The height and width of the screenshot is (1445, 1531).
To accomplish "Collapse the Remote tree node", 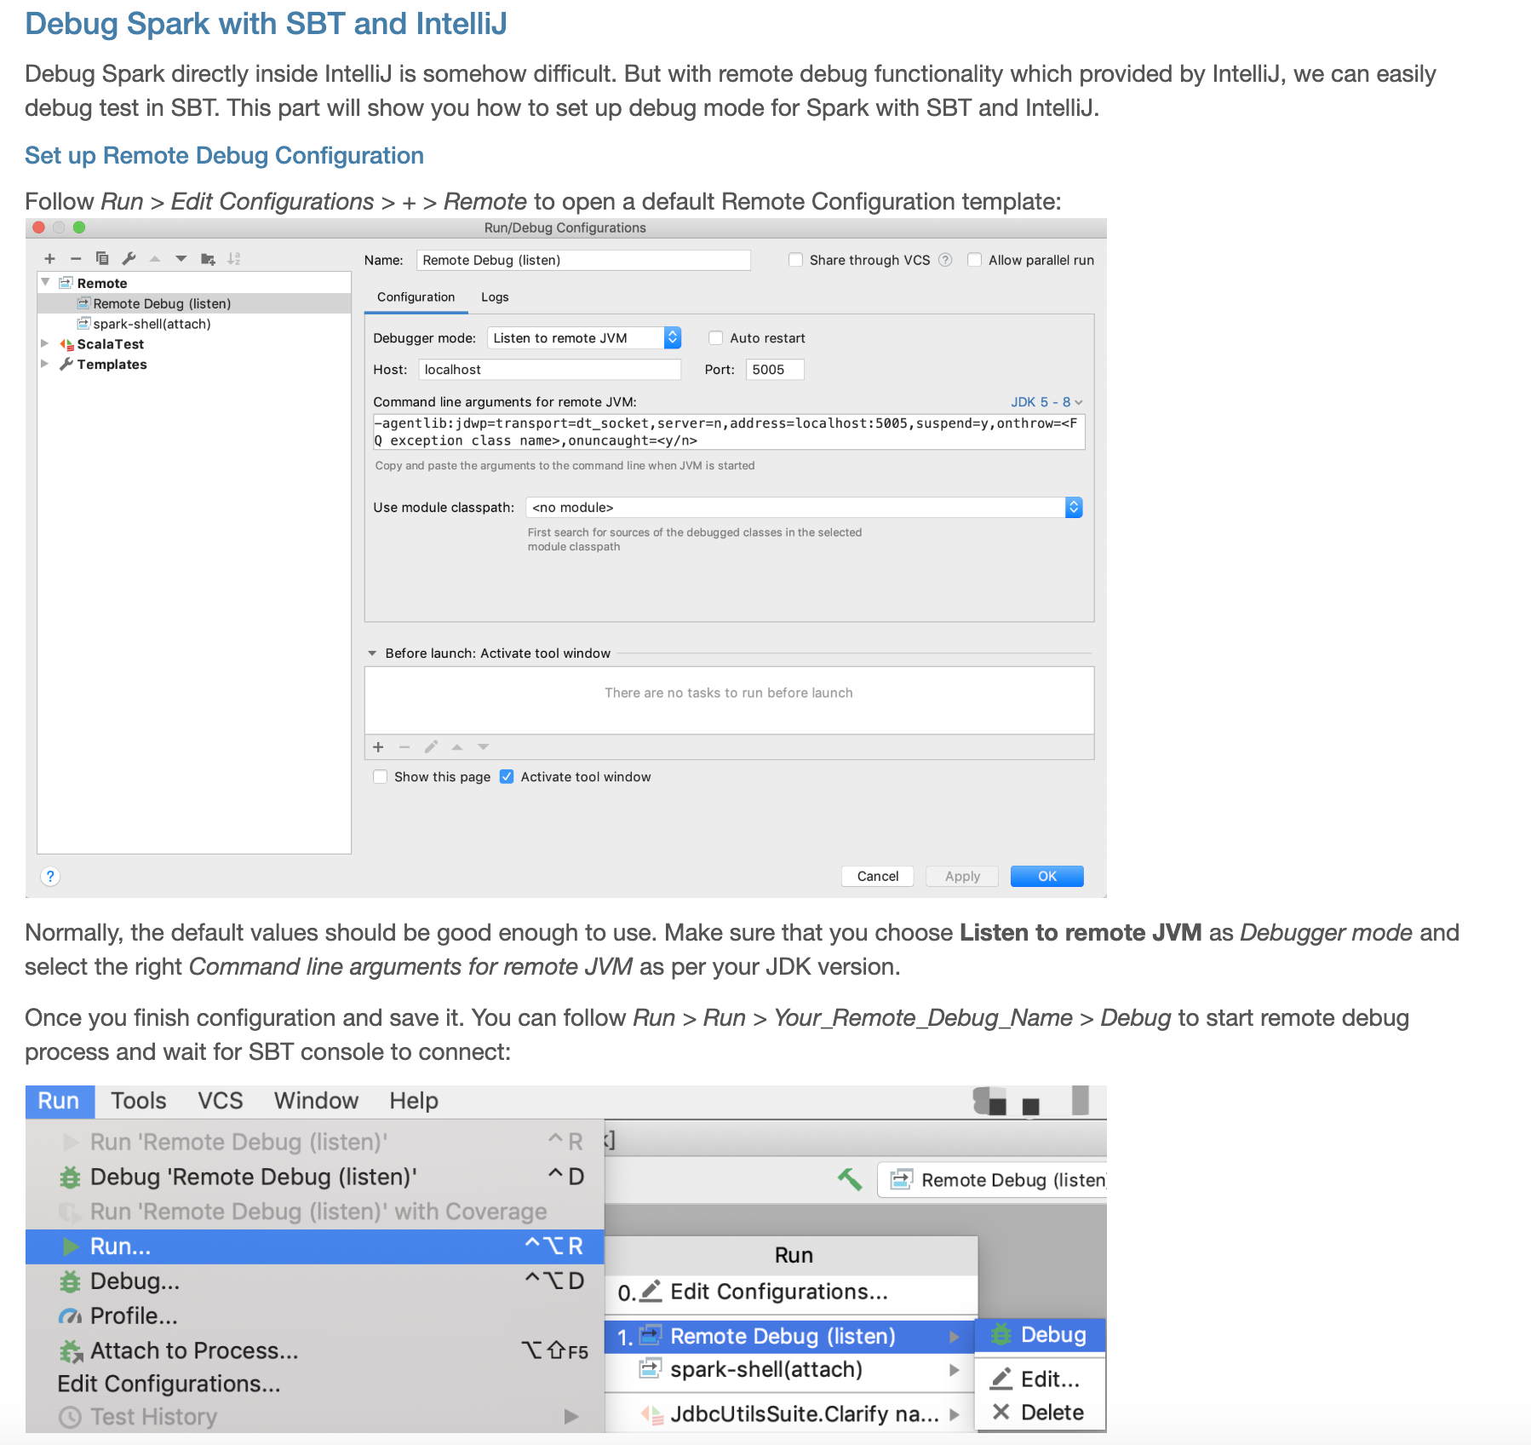I will coord(45,282).
